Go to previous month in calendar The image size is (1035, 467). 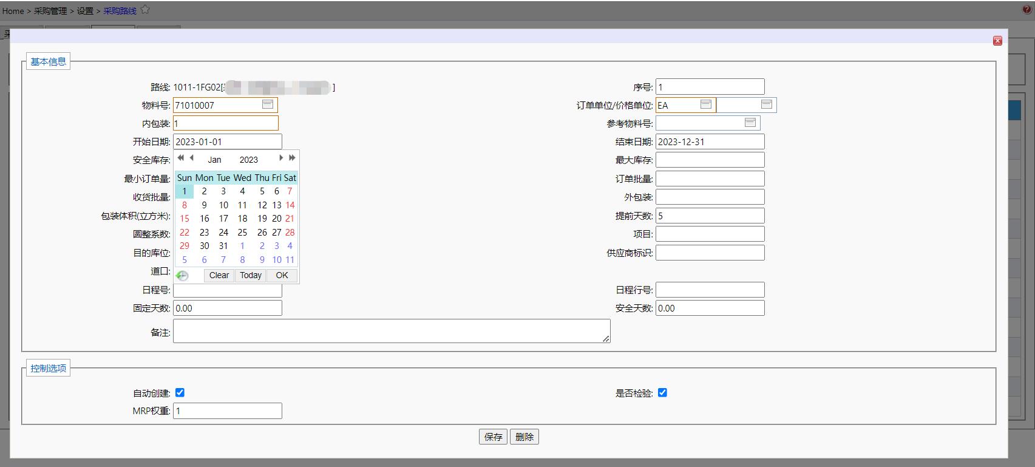point(191,158)
